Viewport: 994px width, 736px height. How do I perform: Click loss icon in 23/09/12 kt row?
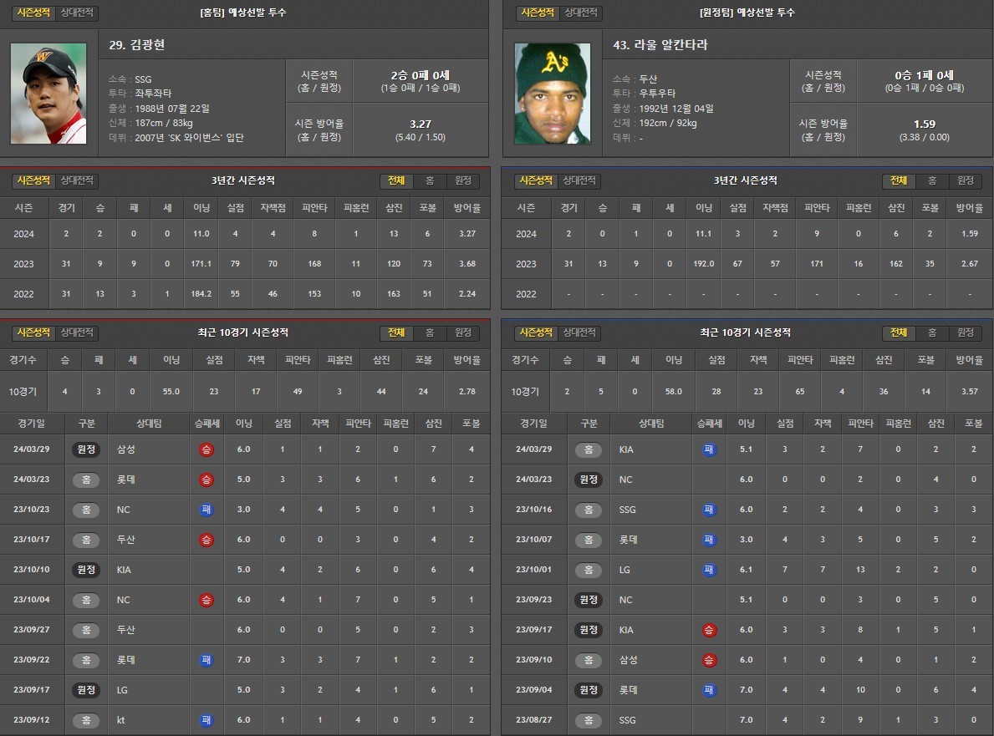[x=206, y=720]
